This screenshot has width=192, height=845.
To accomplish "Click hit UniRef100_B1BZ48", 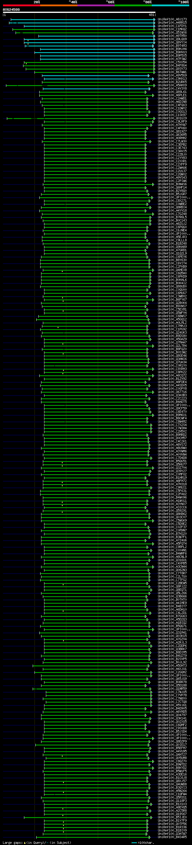I will [x=172, y=243].
